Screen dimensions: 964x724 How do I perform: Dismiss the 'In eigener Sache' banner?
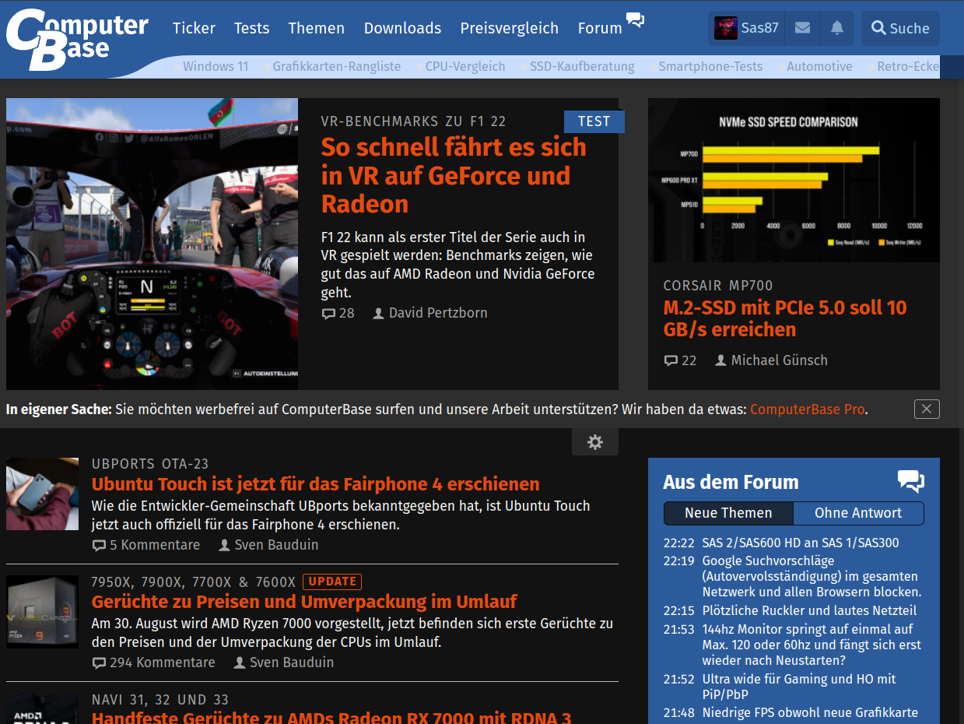(x=927, y=409)
